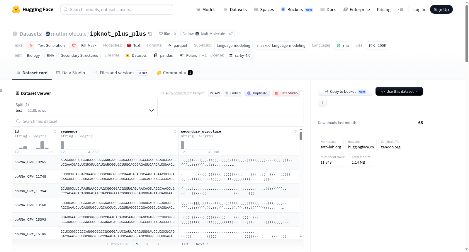Open the zenodo.org original URL link
The height and width of the screenshot is (252, 469).
pyautogui.click(x=391, y=145)
